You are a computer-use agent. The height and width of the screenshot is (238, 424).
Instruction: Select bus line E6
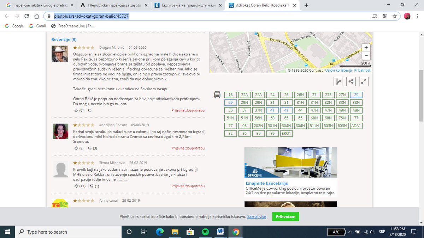click(245, 134)
